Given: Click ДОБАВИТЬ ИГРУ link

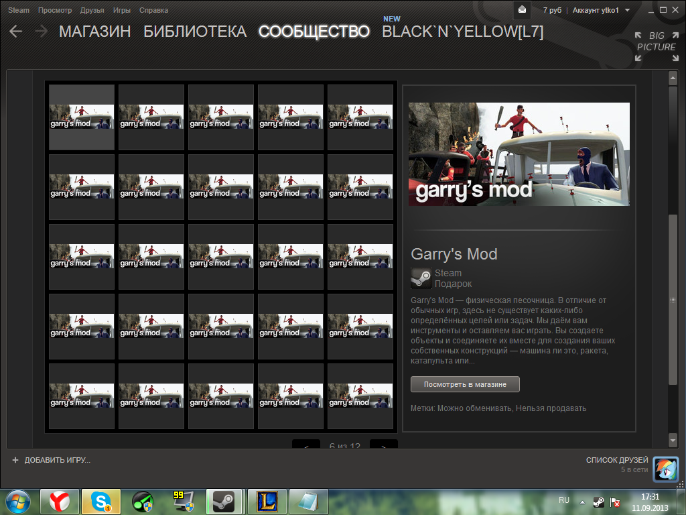Looking at the screenshot, I should click(58, 460).
